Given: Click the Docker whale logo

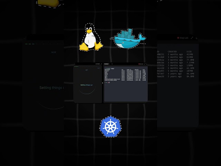Looking at the screenshot, I should click(x=128, y=38).
